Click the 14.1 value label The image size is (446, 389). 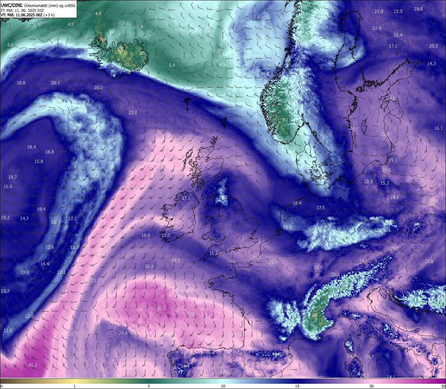(391, 376)
